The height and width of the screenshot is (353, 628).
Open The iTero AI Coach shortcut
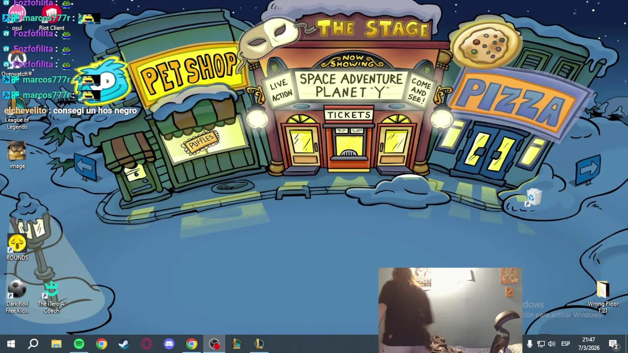(x=52, y=297)
